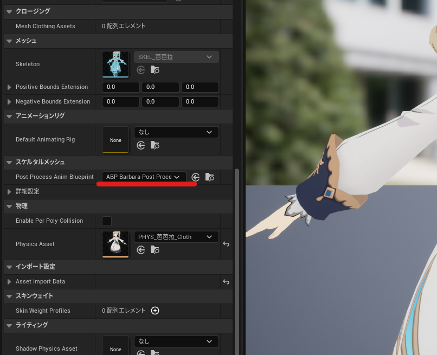The width and height of the screenshot is (437, 355).
Task: Expand the 詳細設定 advanced settings
Action: click(9, 192)
